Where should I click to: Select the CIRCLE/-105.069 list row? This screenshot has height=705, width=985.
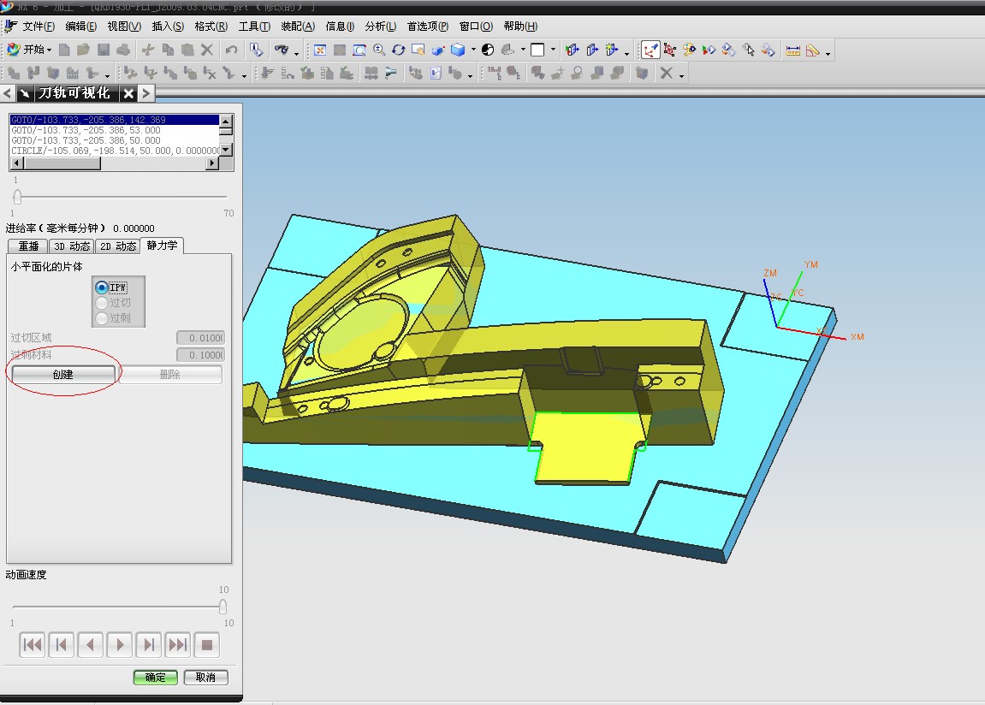(x=115, y=151)
